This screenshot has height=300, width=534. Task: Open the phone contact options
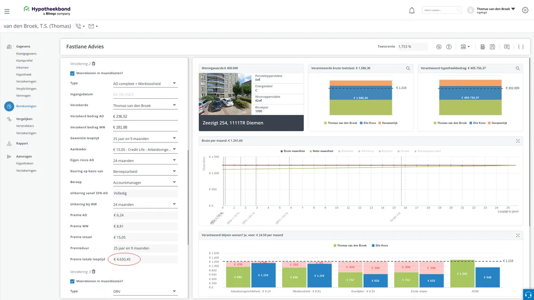click(x=80, y=26)
